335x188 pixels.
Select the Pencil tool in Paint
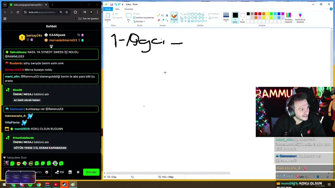coord(159,15)
